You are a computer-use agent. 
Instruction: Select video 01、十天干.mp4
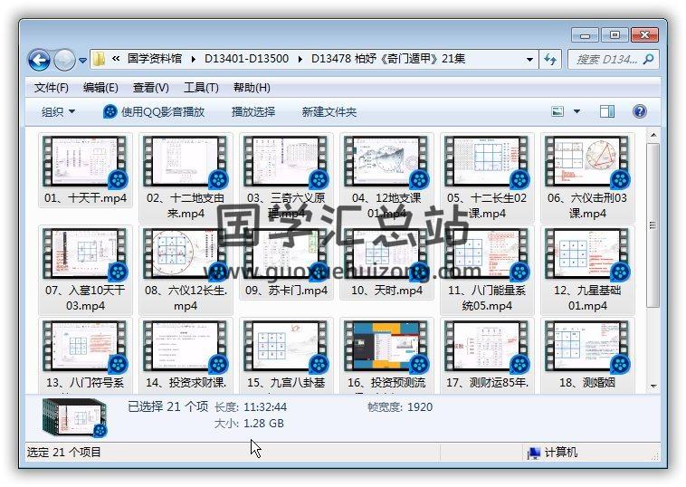(x=85, y=170)
